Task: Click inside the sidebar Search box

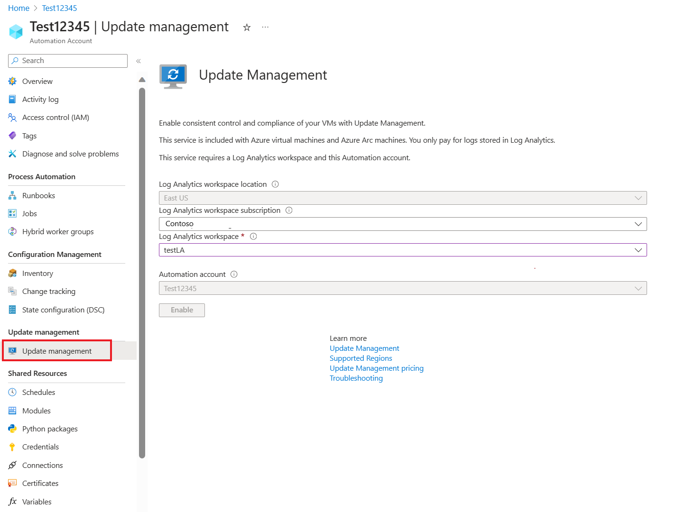Action: point(67,61)
